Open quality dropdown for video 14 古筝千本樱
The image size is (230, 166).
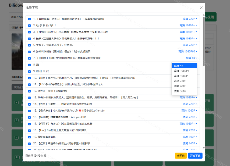(190, 104)
